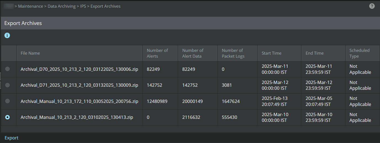
Task: Click selected radio for Archival_Manual_10_213_2_120 file
Action: click(x=7, y=117)
